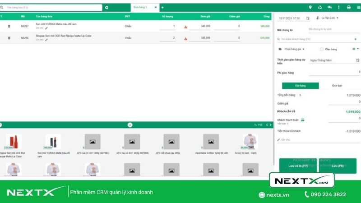The image size is (361, 203).
Task: Open the hamburger menu icon
Action: (358, 7)
